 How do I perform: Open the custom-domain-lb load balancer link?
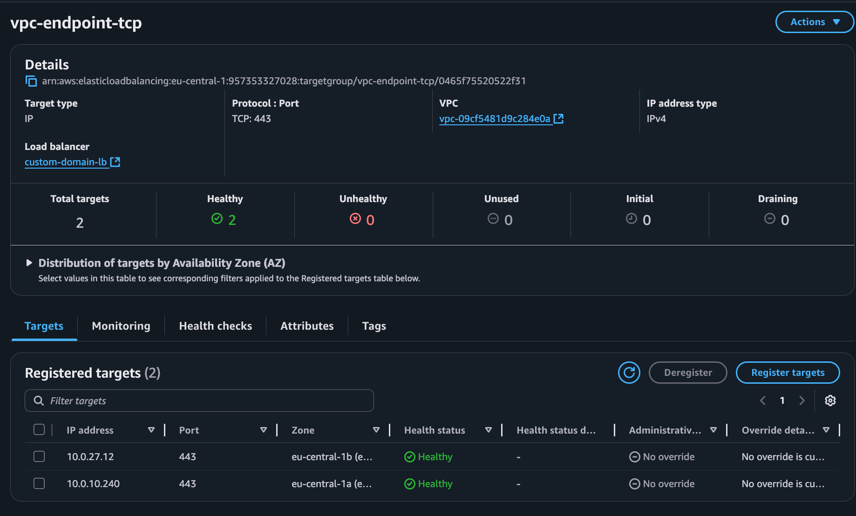pos(66,162)
